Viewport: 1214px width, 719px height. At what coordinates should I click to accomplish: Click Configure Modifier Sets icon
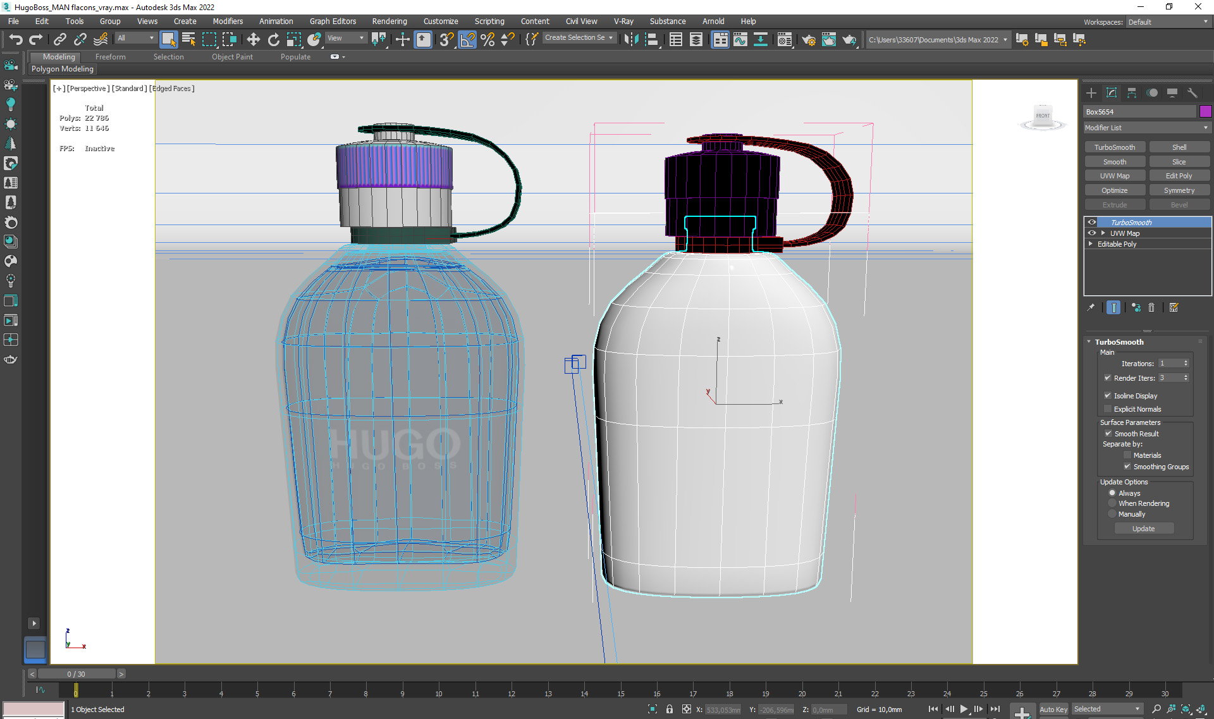(x=1174, y=307)
